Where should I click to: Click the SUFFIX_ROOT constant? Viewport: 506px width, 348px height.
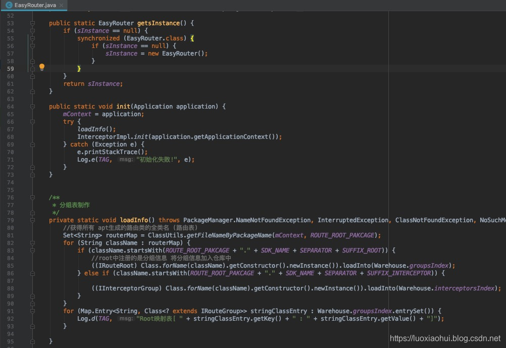[362, 251]
